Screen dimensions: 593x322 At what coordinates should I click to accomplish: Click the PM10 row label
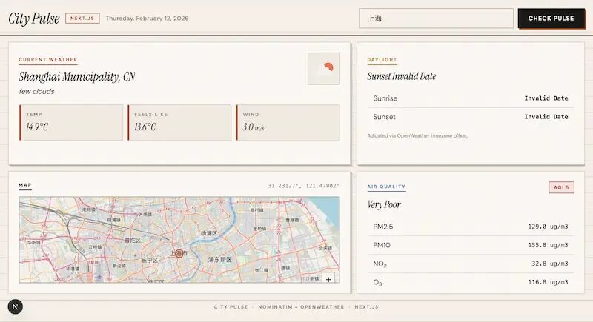pyautogui.click(x=382, y=245)
